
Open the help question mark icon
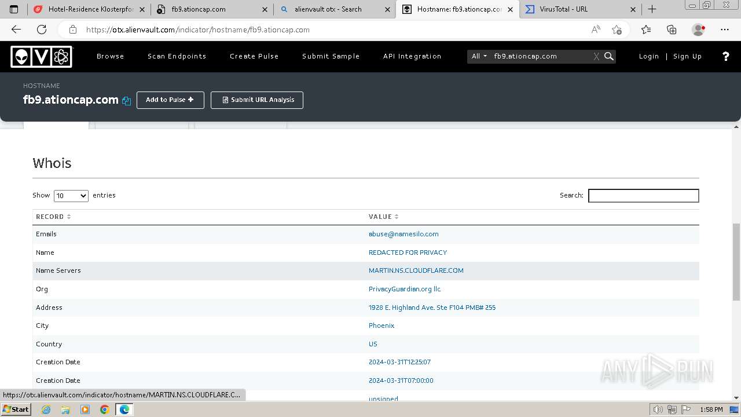(x=726, y=56)
